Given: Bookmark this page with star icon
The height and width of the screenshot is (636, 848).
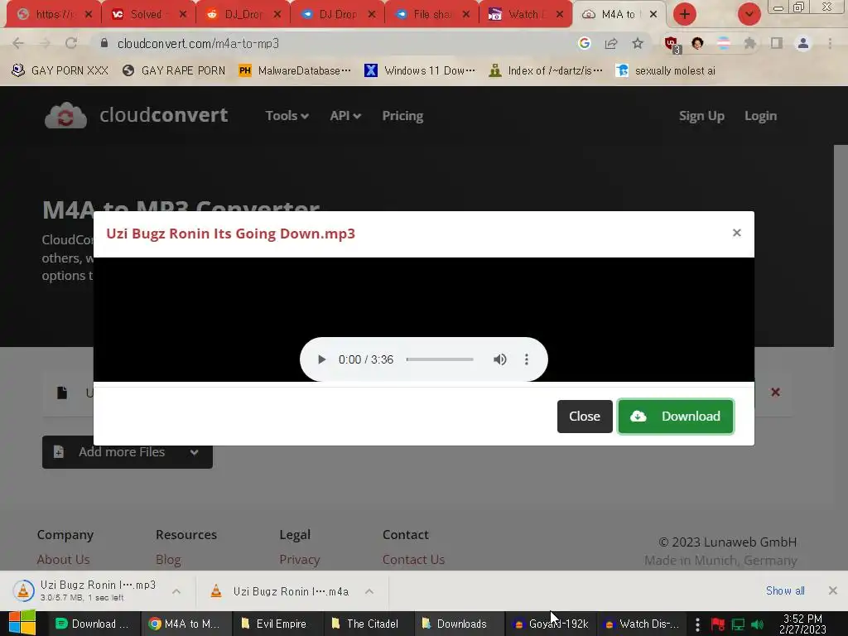Looking at the screenshot, I should pos(638,43).
